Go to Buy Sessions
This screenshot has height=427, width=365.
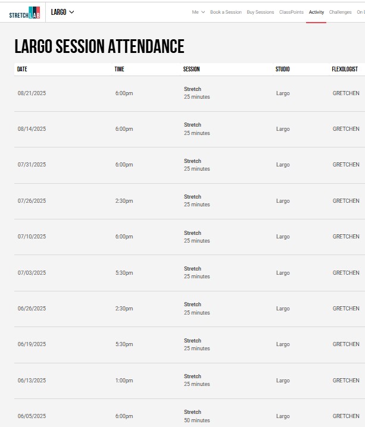(x=260, y=12)
